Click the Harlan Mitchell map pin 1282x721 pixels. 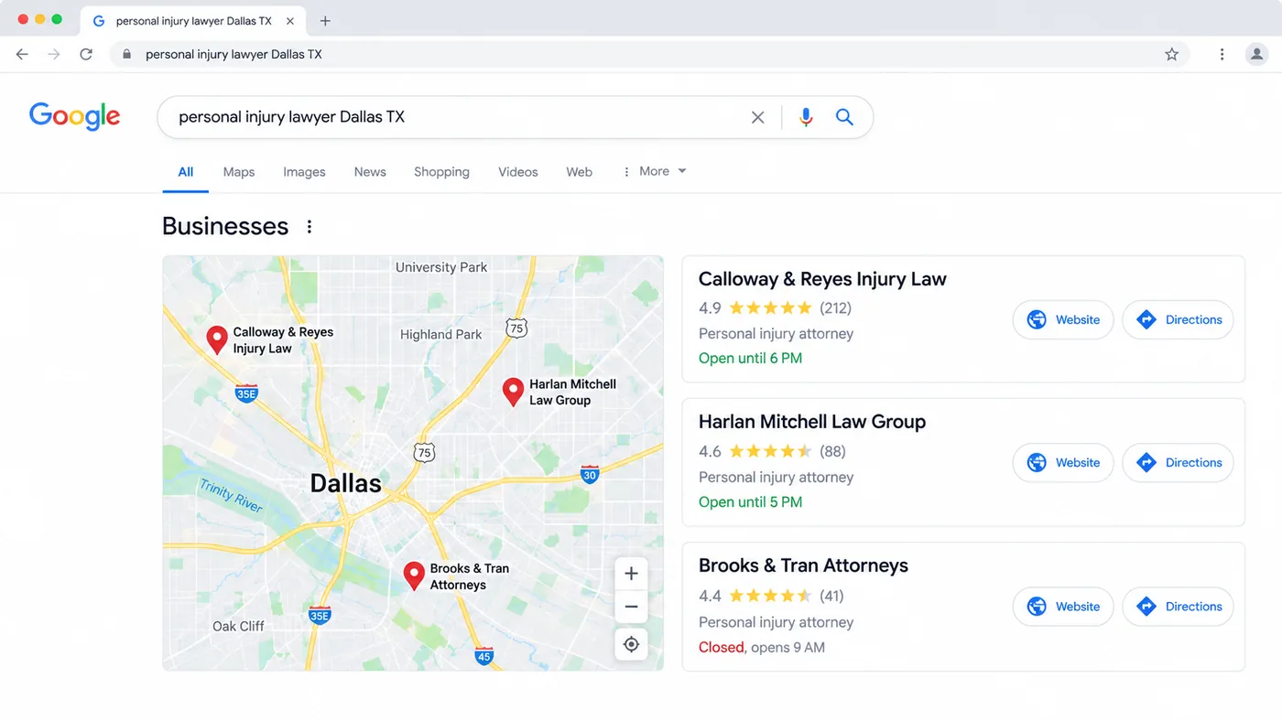[x=513, y=392]
